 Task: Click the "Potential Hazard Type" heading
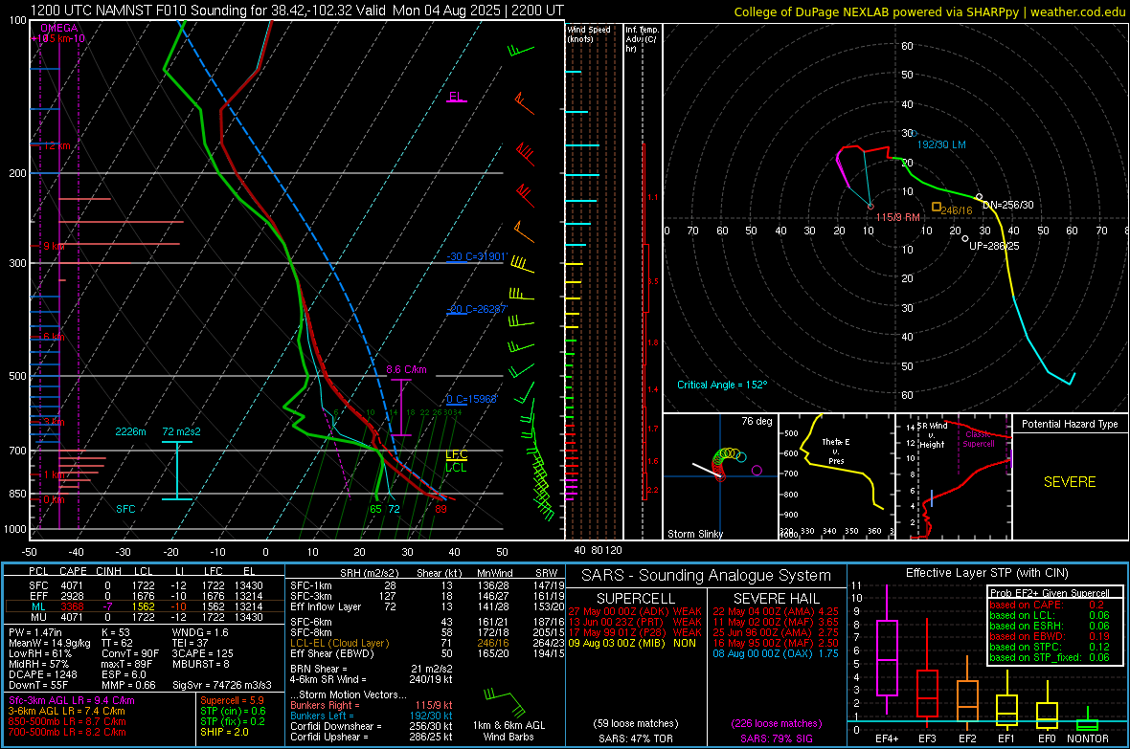click(x=1071, y=424)
